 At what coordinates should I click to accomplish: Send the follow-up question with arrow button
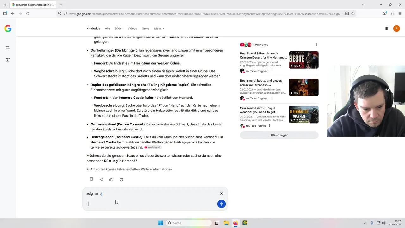tap(221, 204)
